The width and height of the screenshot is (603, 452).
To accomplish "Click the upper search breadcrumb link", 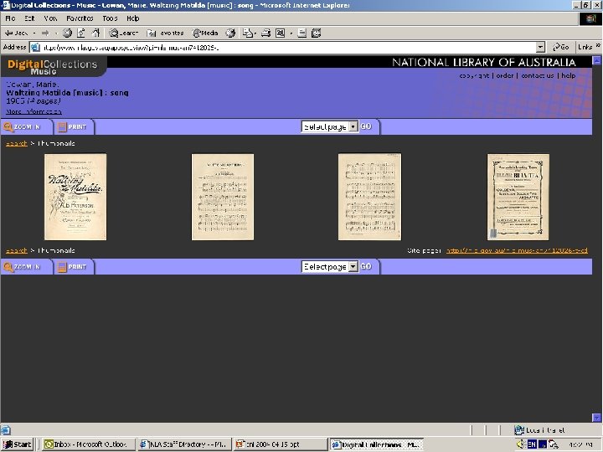I will coord(17,143).
